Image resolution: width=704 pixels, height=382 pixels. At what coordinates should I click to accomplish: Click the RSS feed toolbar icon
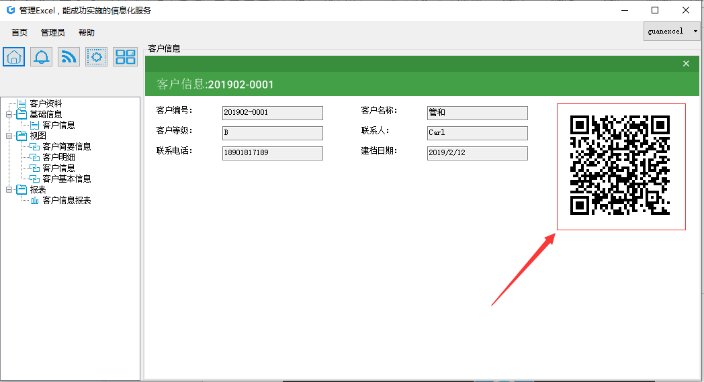(69, 57)
